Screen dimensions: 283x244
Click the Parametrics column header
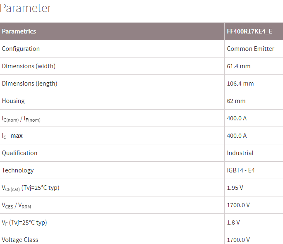pos(19,31)
